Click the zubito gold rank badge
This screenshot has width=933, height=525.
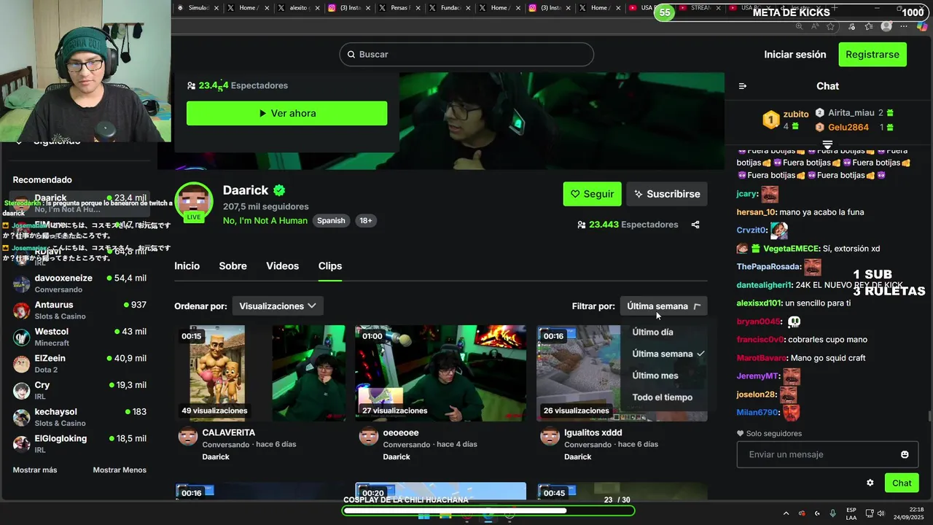coord(771,120)
